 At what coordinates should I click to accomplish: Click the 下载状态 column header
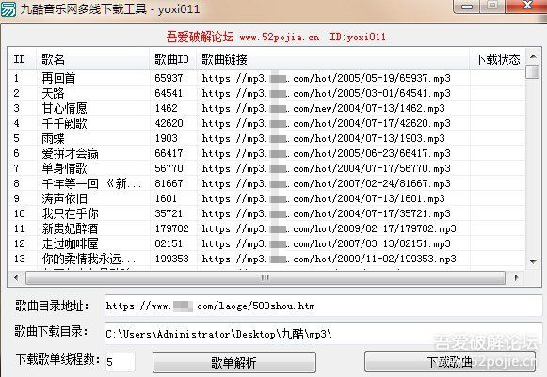[497, 59]
